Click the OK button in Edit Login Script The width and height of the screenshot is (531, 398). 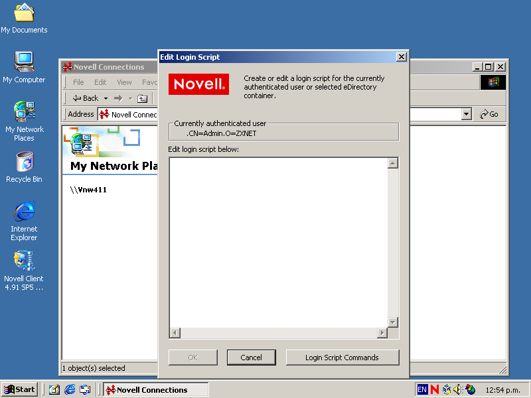tap(193, 358)
